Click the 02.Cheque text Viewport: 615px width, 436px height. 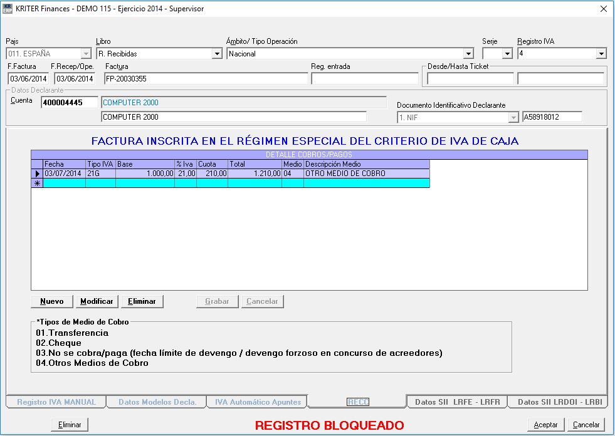58,343
